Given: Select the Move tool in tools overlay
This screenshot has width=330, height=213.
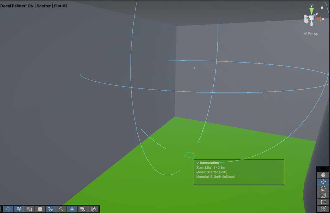Looking at the screenshot, I should [x=323, y=182].
